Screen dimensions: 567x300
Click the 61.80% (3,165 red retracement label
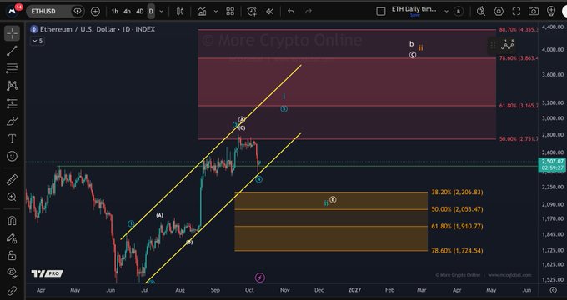point(519,106)
